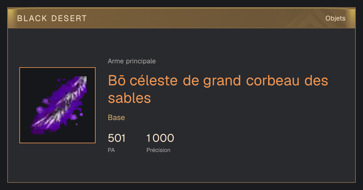Click the faint chevron emblem in header
363x190 pixels.
pos(306,19)
